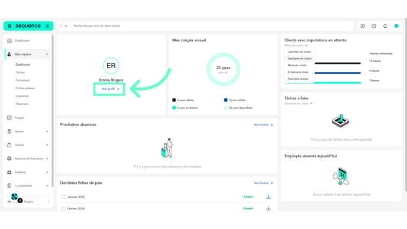
Task: Expand the Banking section
Action: [x=47, y=172]
